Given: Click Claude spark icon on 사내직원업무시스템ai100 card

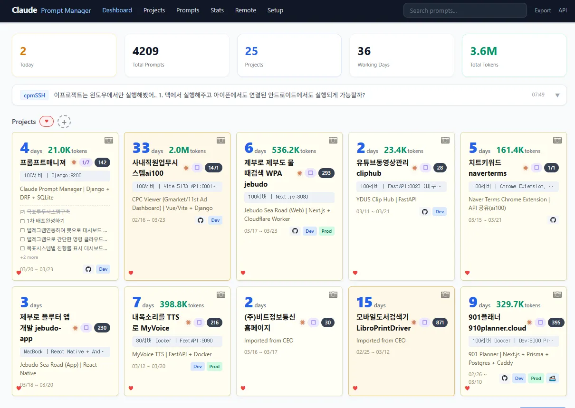Looking at the screenshot, I should point(186,168).
